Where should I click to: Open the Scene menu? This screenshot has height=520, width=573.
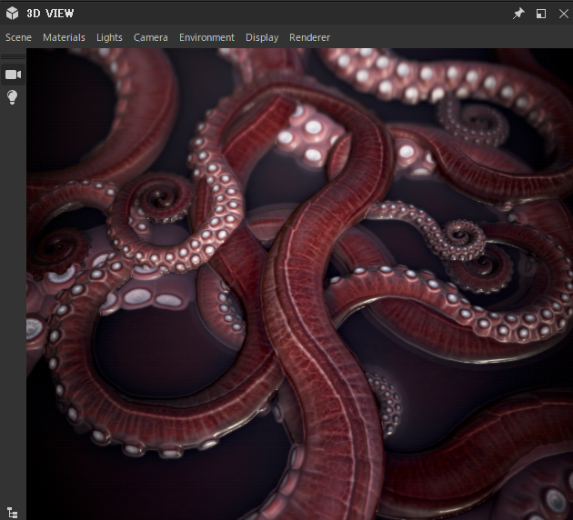[18, 37]
